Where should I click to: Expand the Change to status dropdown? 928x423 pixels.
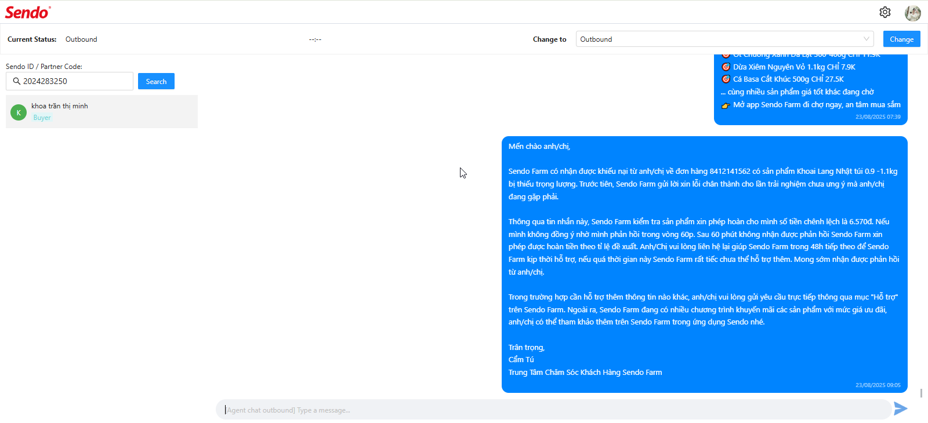click(724, 39)
